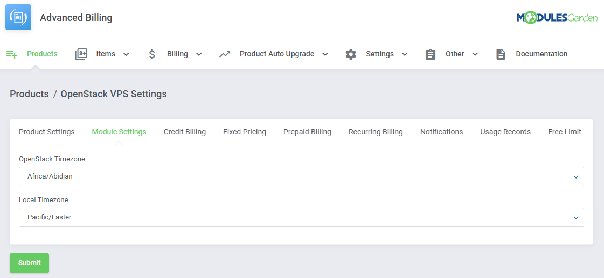Click the Product Auto Upgrade trend icon
This screenshot has width=604, height=278.
click(225, 54)
